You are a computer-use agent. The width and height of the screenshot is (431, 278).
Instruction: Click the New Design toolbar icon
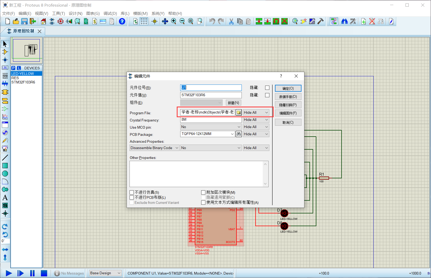pos(8,21)
